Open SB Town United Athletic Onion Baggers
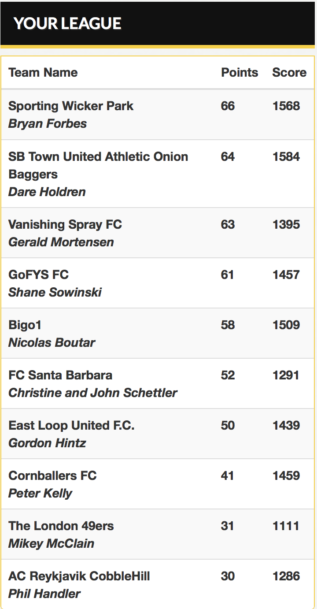Image resolution: width=317 pixels, height=609 pixels. [98, 165]
